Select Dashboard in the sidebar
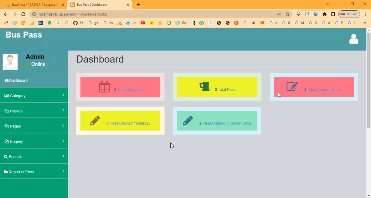The height and width of the screenshot is (198, 371). pos(34,80)
